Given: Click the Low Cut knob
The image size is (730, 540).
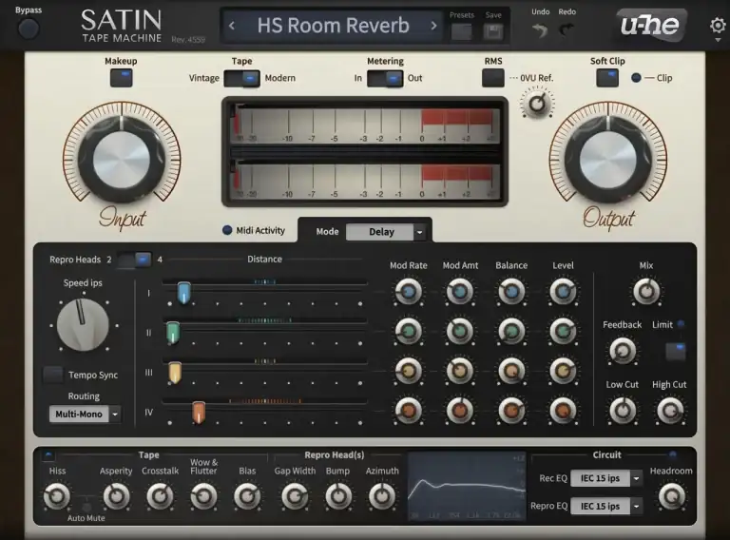Looking at the screenshot, I should pos(623,411).
